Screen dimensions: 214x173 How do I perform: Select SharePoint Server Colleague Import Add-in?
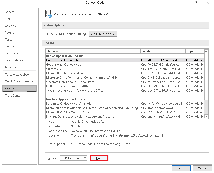click(125, 78)
